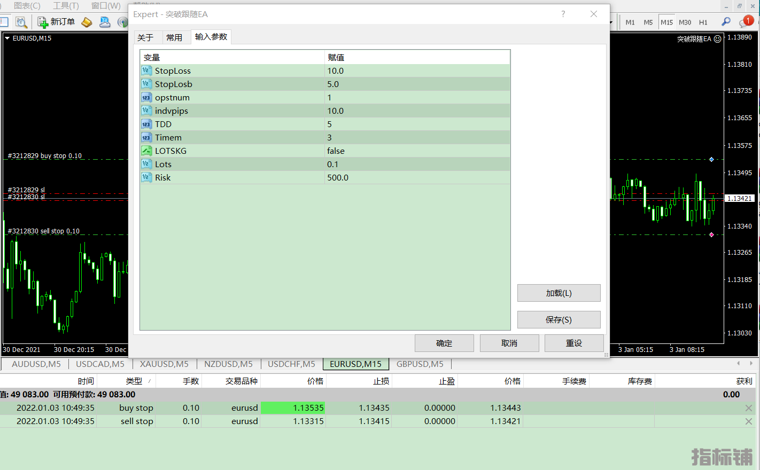Open the gold book MetaEditor toolbar icon
Viewport: 760px width, 470px height.
(87, 22)
